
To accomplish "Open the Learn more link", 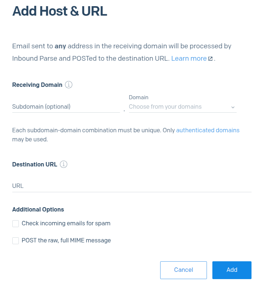I will coord(189,58).
